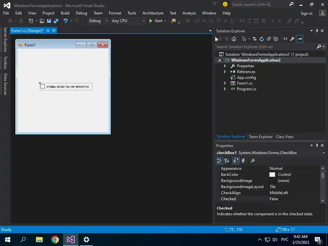Open Google Chrome from the taskbar
Screen dimensions: 328x246
click(x=55, y=240)
